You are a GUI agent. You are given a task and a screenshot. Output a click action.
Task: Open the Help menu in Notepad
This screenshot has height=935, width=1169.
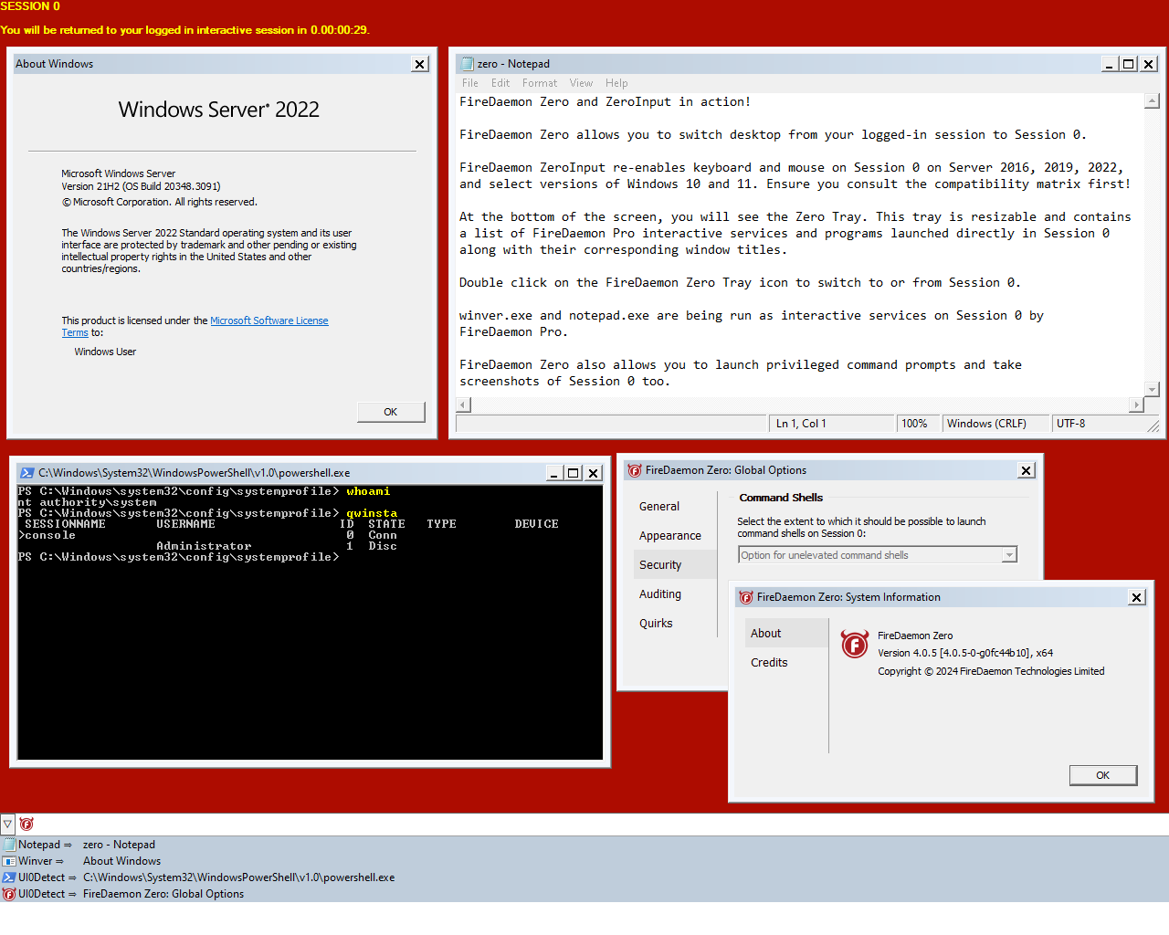(x=616, y=83)
